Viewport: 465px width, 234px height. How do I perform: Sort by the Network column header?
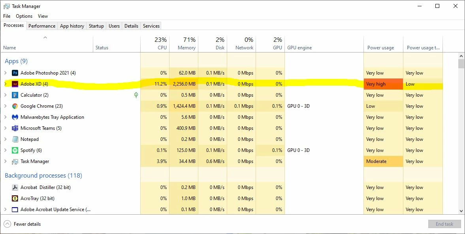pyautogui.click(x=241, y=44)
